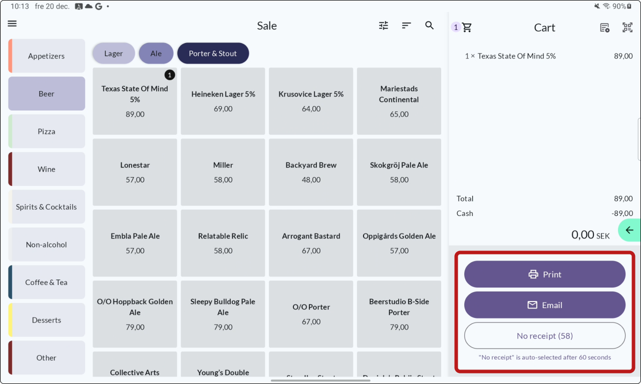Tap the battery 90% indicator
The height and width of the screenshot is (384, 641).
coord(622,6)
